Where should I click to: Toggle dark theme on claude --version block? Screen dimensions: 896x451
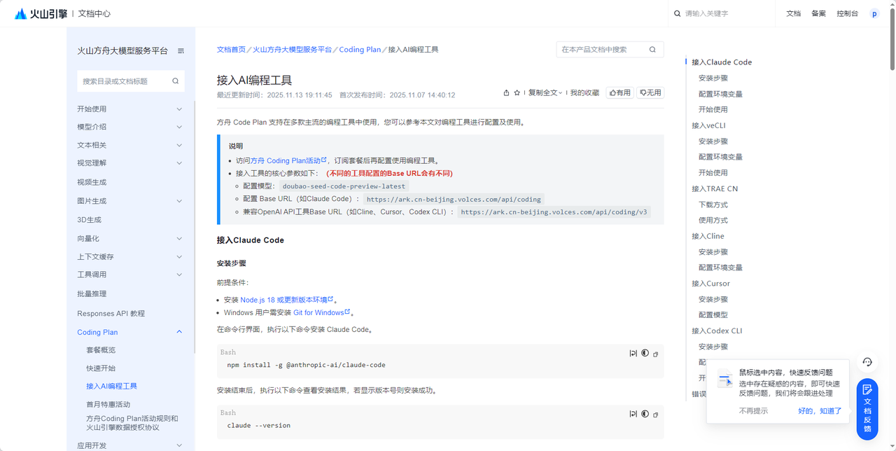point(645,414)
